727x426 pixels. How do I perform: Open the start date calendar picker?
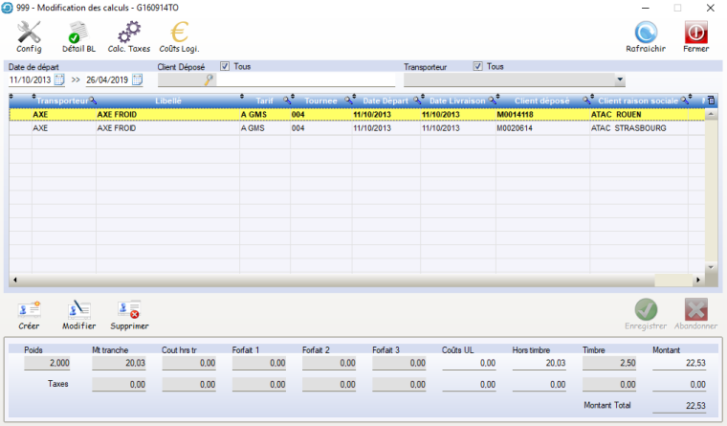(59, 80)
